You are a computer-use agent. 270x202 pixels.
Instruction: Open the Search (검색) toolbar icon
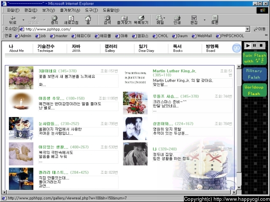(x=107, y=20)
